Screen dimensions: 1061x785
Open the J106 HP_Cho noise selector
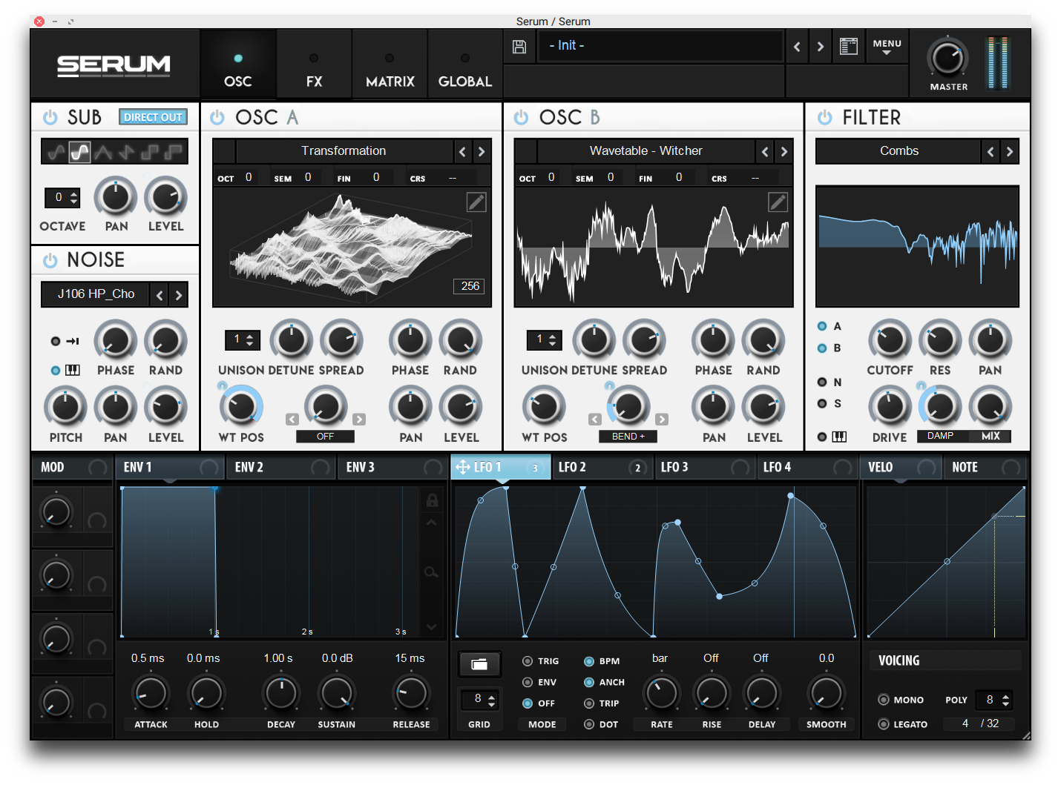click(x=96, y=294)
